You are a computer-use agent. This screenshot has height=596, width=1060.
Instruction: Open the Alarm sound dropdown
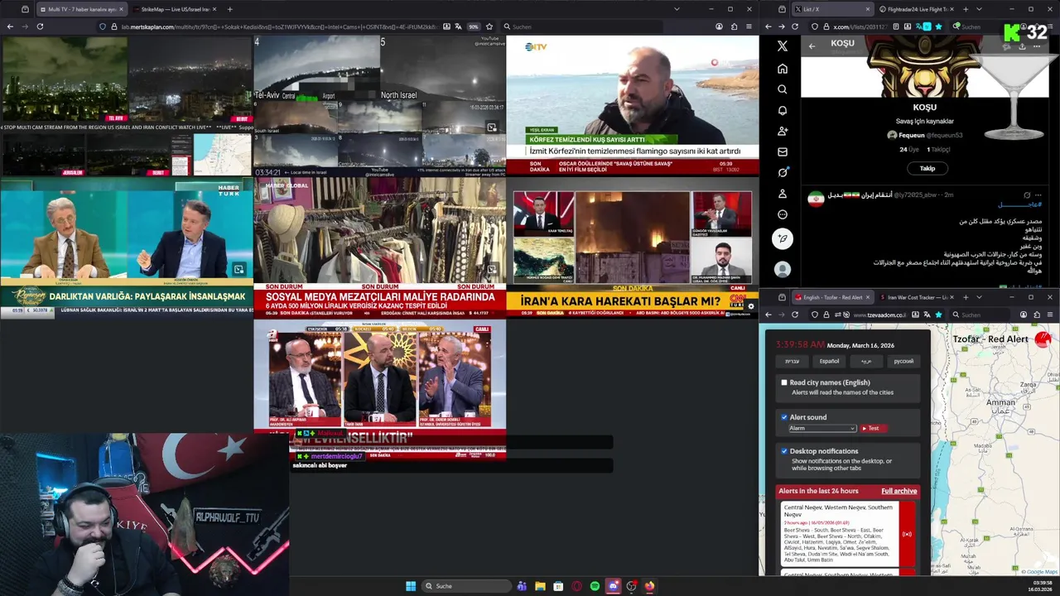pyautogui.click(x=821, y=428)
